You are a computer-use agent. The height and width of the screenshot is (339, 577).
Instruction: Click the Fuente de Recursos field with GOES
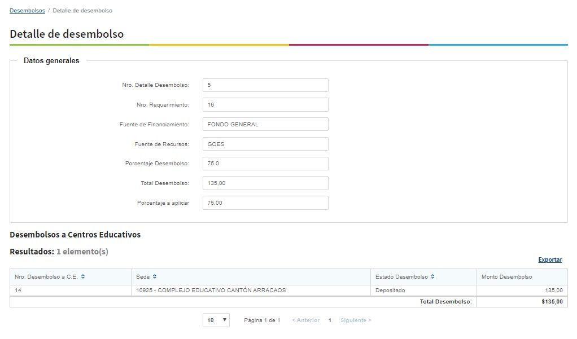pyautogui.click(x=265, y=144)
